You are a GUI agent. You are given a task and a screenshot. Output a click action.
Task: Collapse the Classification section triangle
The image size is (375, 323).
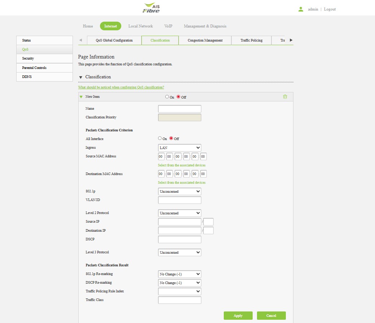[x=80, y=77]
